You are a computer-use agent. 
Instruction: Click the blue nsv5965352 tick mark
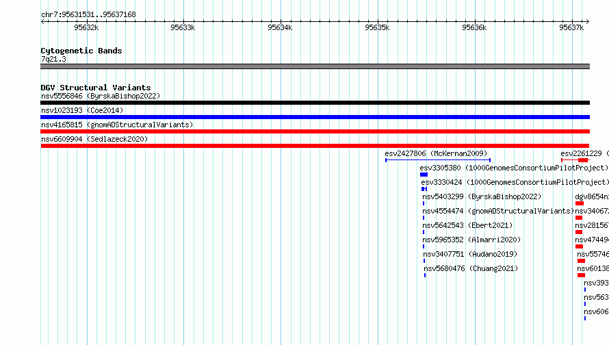(424, 246)
